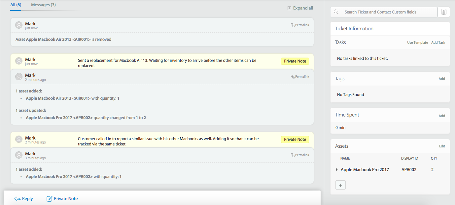The image size is (455, 205).
Task: Click Edit in the Assets panel
Action: [x=442, y=146]
